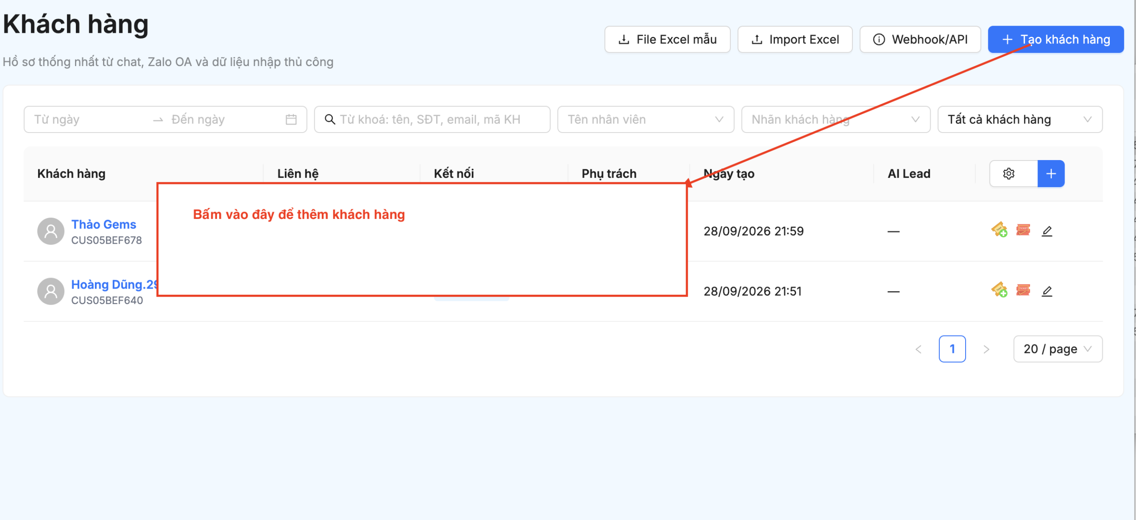The width and height of the screenshot is (1136, 520).
Task: Open Hoàng Dũng customer profile link
Action: click(114, 285)
